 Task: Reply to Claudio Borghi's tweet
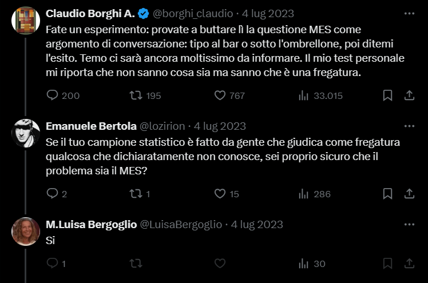(x=53, y=95)
